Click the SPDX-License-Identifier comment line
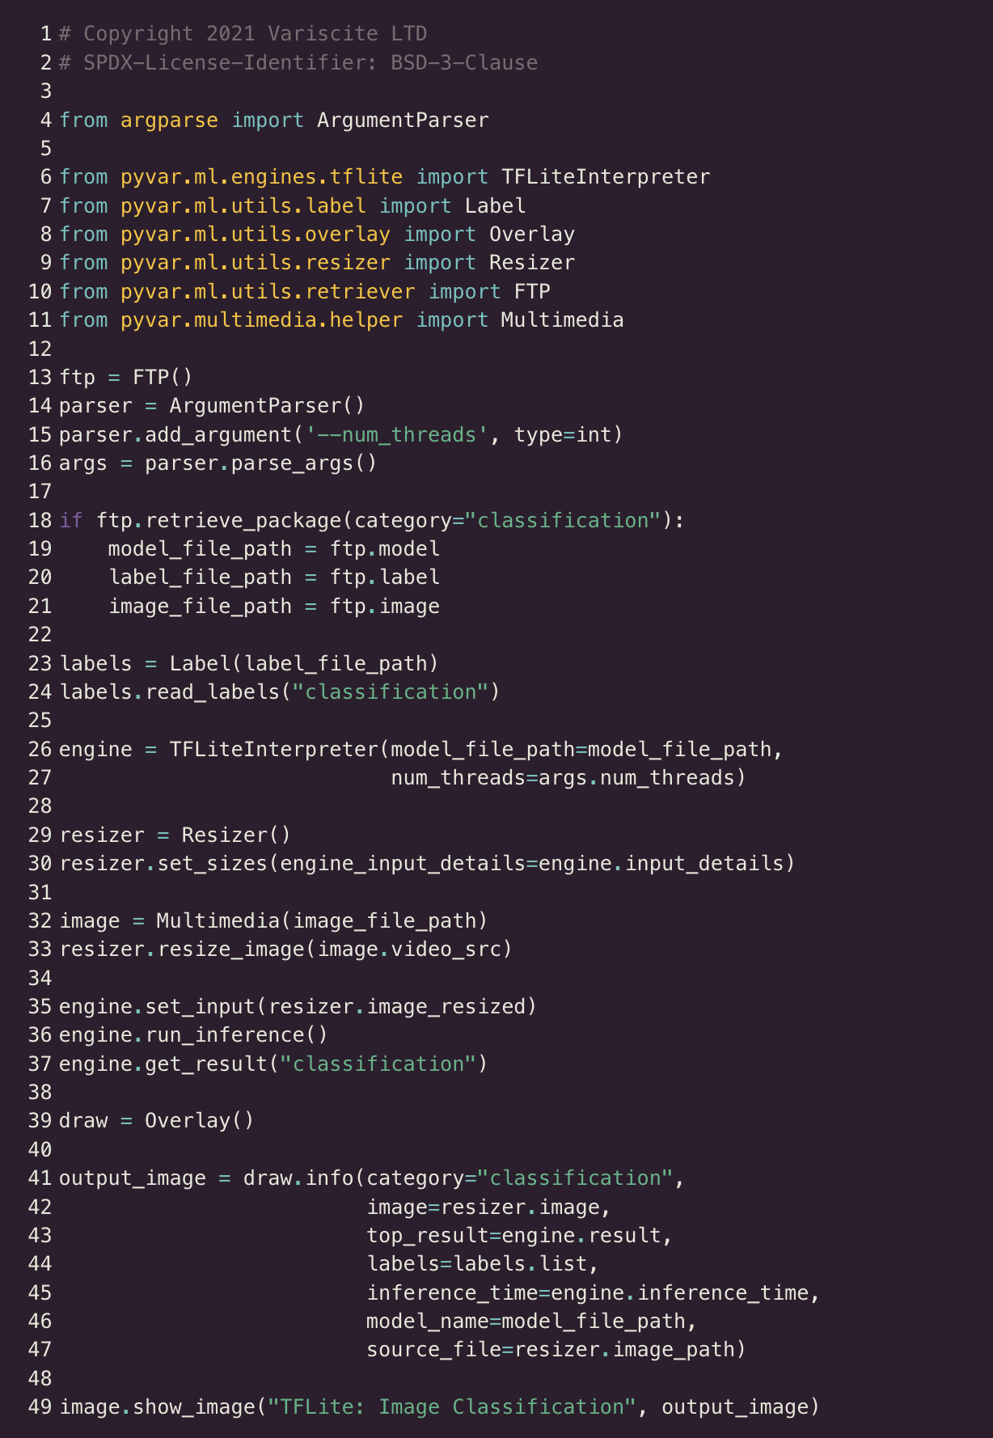This screenshot has height=1438, width=993. pyautogui.click(x=298, y=63)
